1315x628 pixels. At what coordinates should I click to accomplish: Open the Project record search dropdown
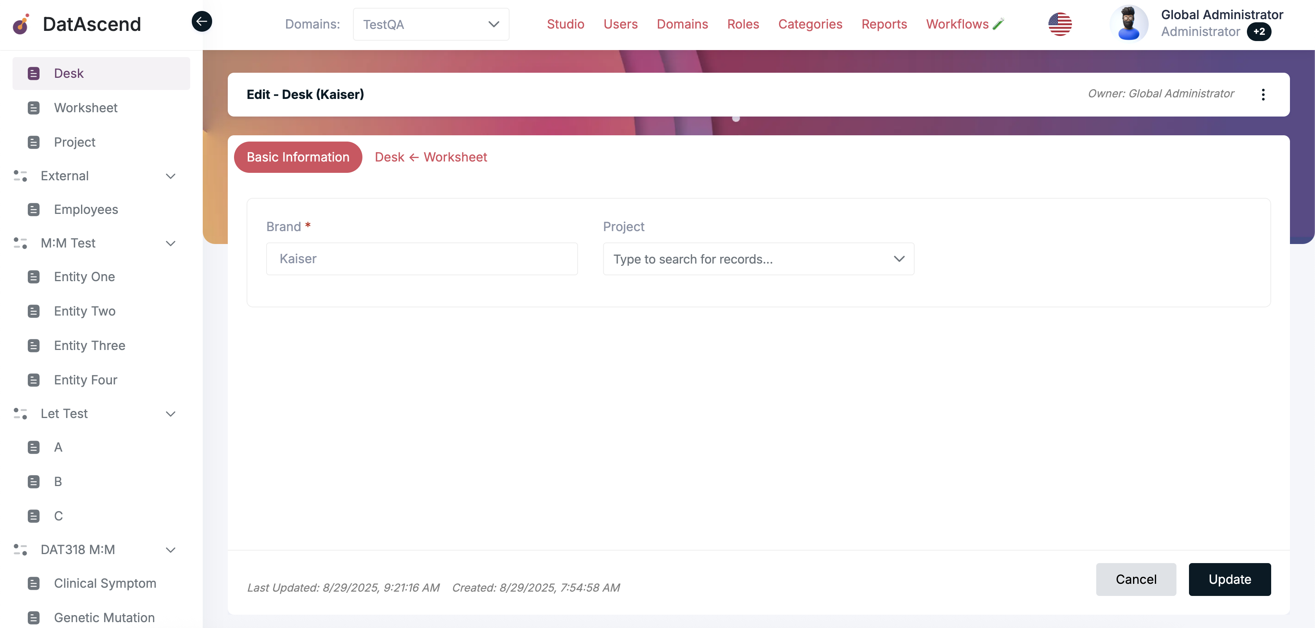click(x=758, y=259)
